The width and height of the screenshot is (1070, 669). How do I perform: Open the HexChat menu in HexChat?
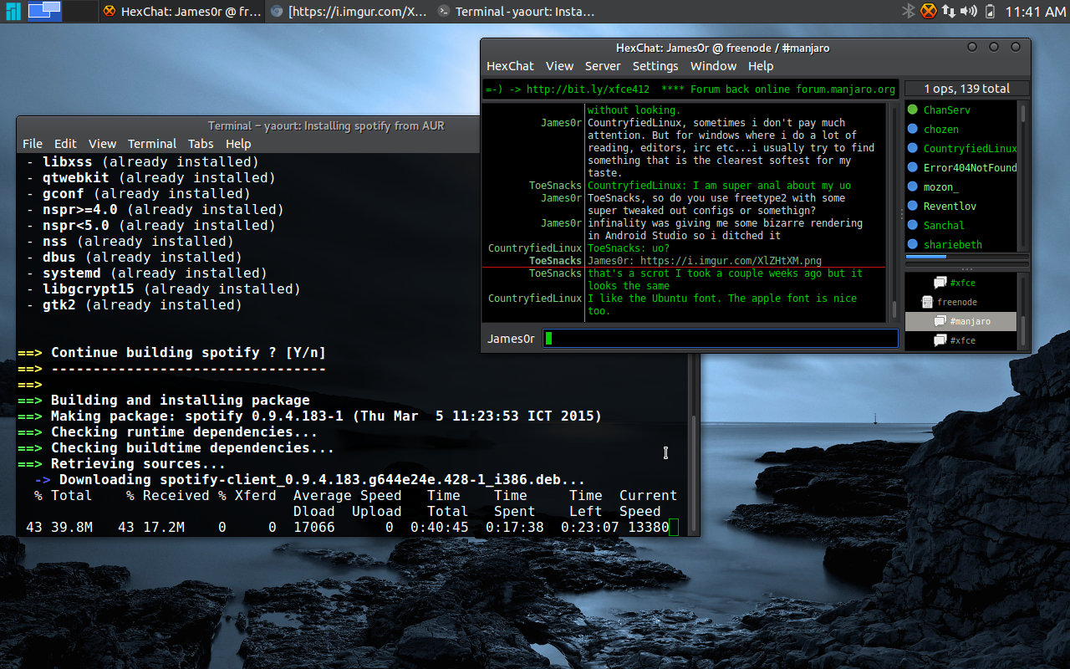(510, 66)
